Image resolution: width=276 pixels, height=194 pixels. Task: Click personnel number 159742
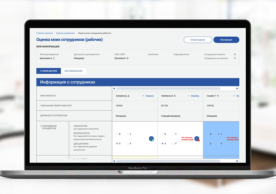(x=210, y=106)
